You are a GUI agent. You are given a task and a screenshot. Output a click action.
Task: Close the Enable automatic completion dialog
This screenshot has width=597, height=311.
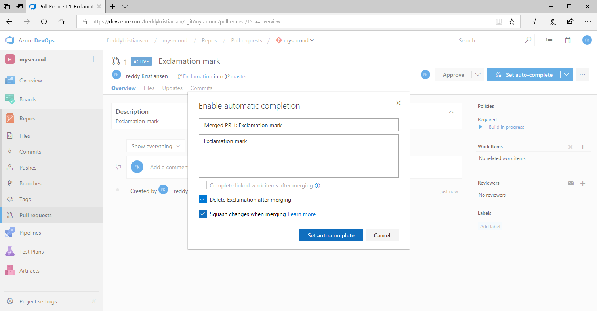398,103
